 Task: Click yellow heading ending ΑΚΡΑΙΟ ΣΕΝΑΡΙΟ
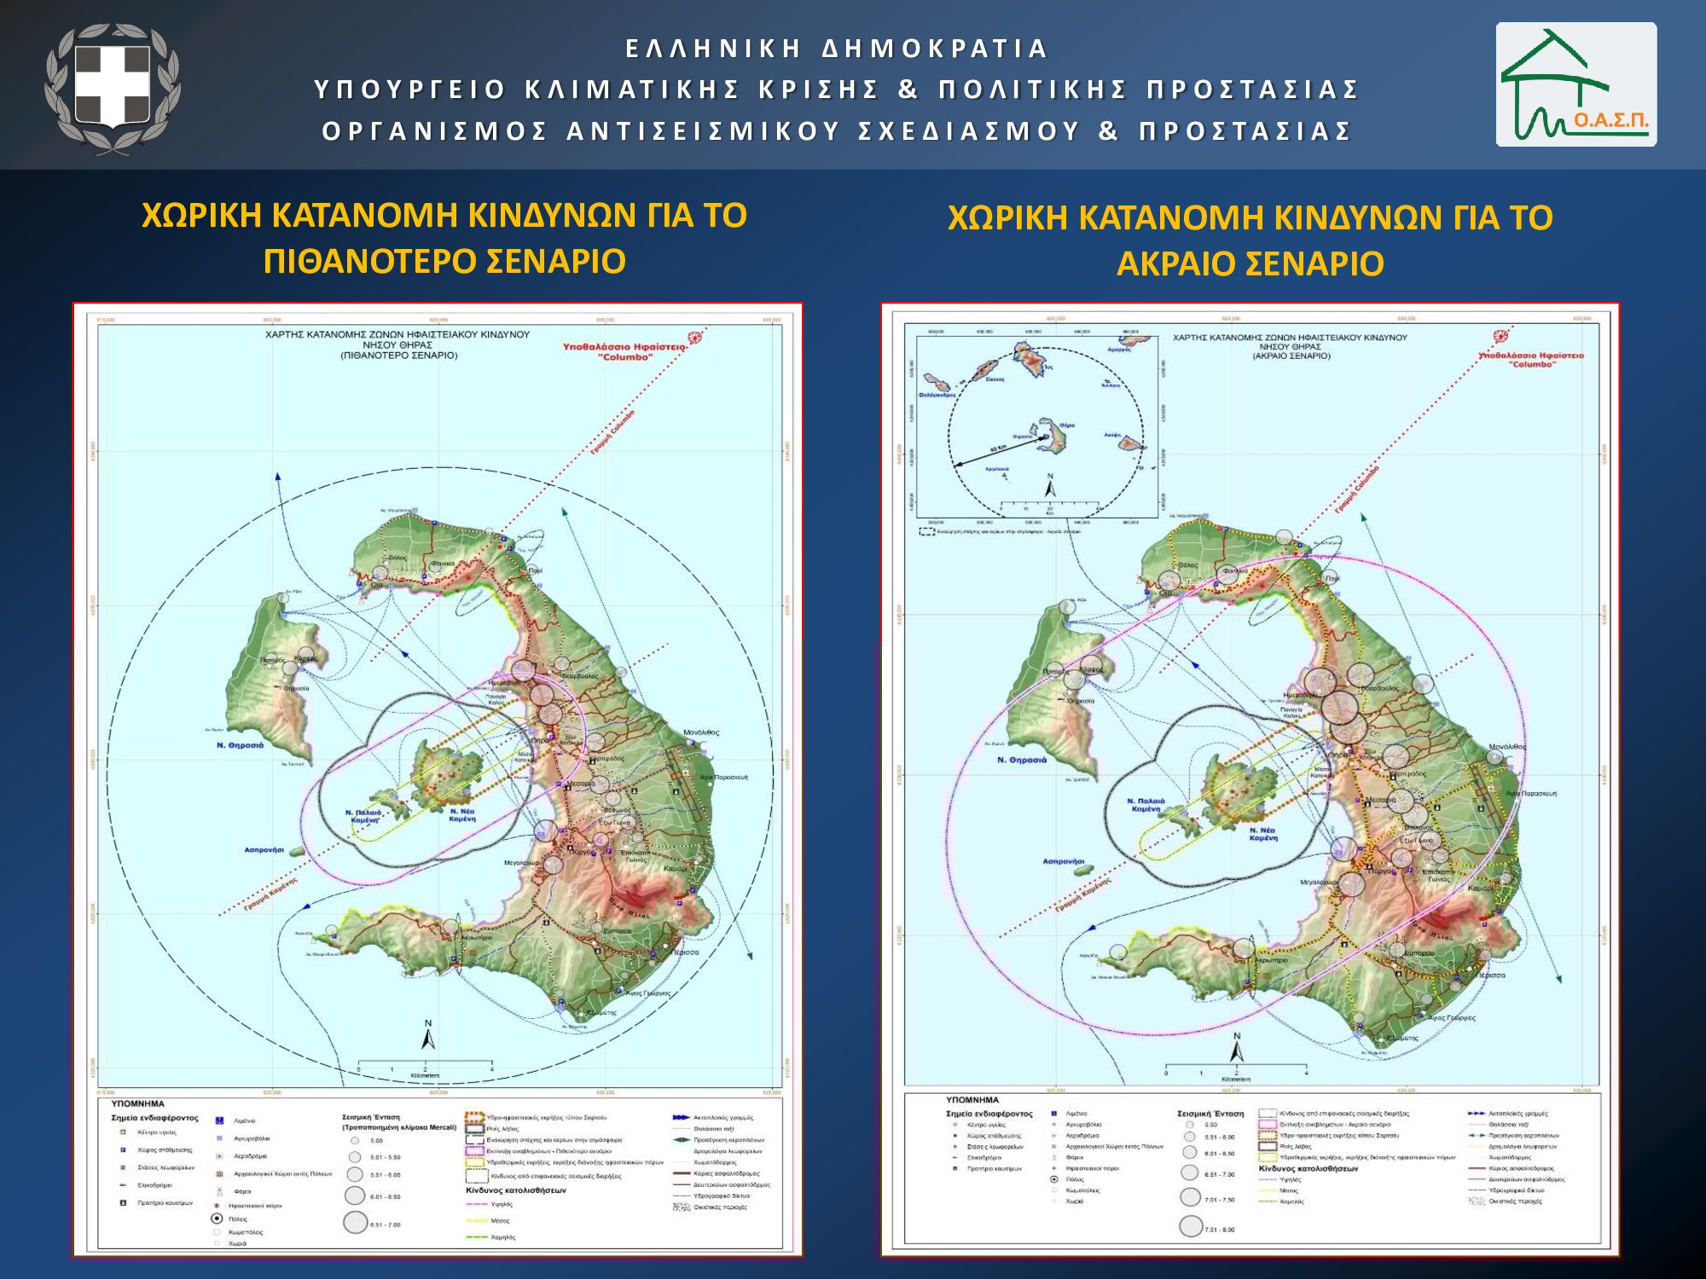coord(1250,240)
